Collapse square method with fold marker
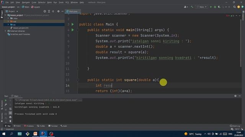The width and height of the screenshot is (245, 137). 78,80
